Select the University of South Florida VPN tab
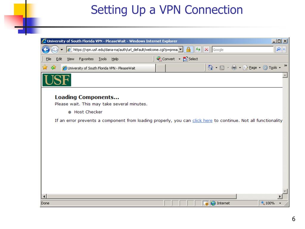This screenshot has height=229, width=305. pos(108,68)
